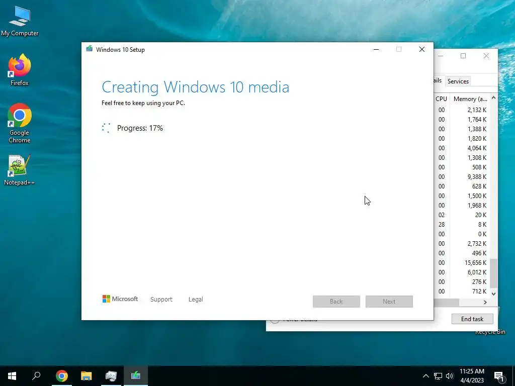The width and height of the screenshot is (515, 386).
Task: Click Task Manager's scroll-up arrow
Action: click(493, 98)
